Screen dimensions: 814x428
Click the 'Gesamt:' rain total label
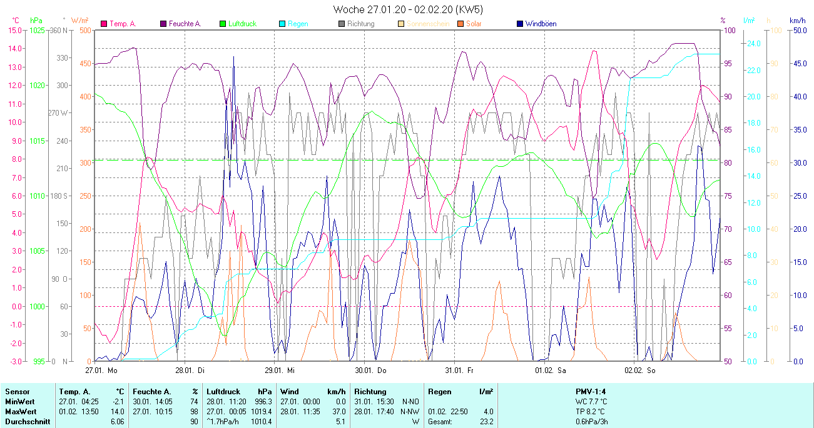[x=440, y=422]
